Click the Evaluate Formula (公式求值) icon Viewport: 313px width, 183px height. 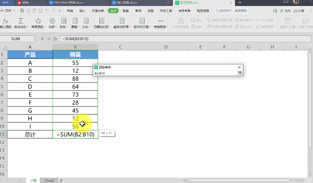(x=258, y=20)
